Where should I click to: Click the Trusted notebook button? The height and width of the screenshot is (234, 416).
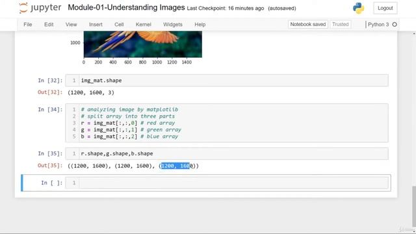click(341, 25)
